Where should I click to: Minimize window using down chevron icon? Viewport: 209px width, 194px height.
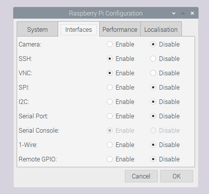pos(174,13)
